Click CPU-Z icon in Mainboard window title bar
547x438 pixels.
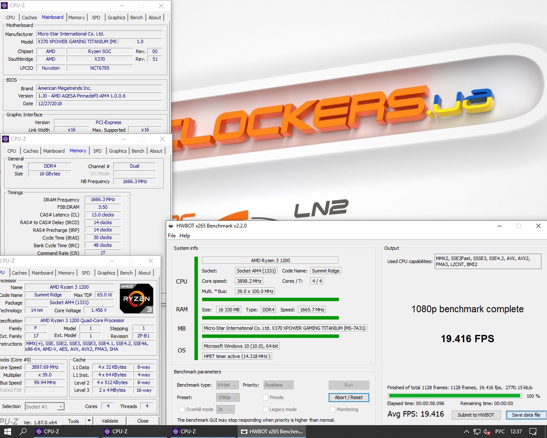(5, 6)
